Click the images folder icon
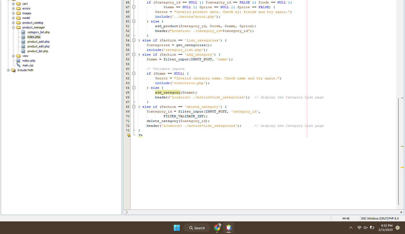This screenshot has height=234, width=405. coord(18,13)
